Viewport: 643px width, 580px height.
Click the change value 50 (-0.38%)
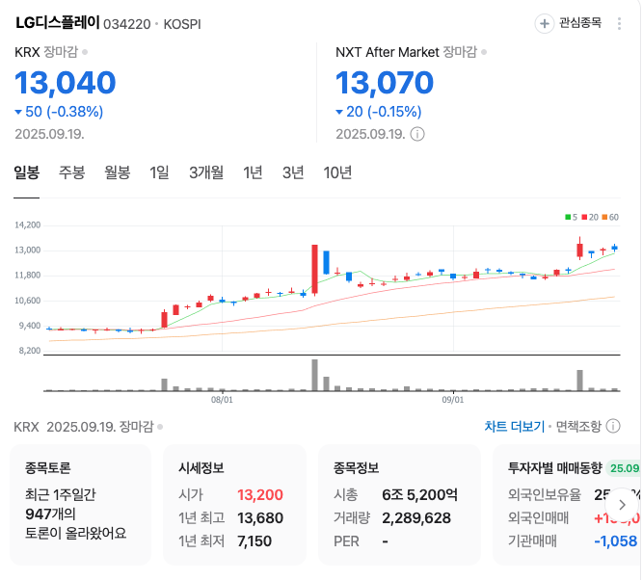(59, 112)
